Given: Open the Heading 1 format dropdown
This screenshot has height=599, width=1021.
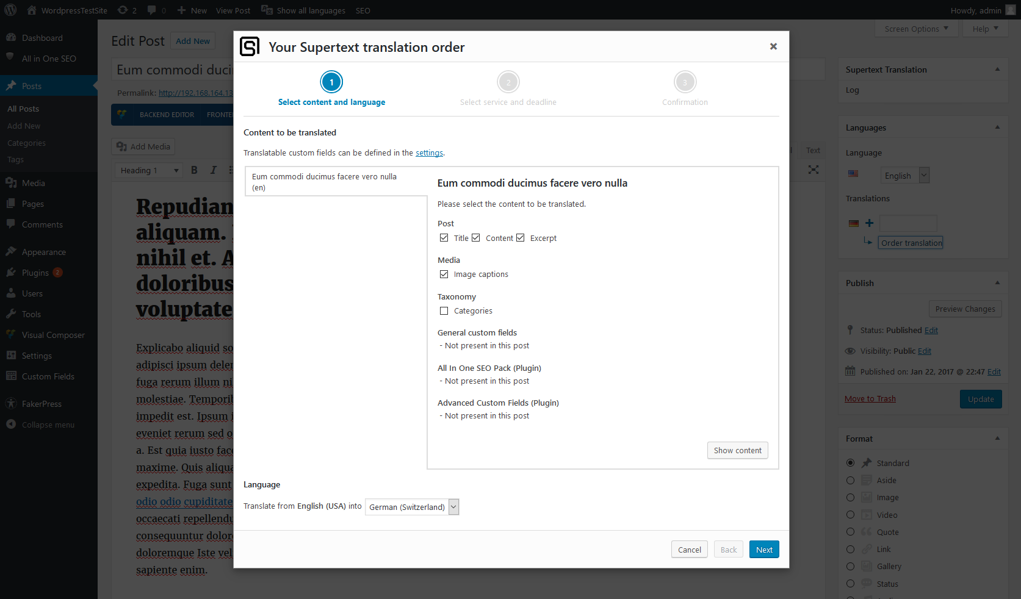Looking at the screenshot, I should click(x=149, y=170).
